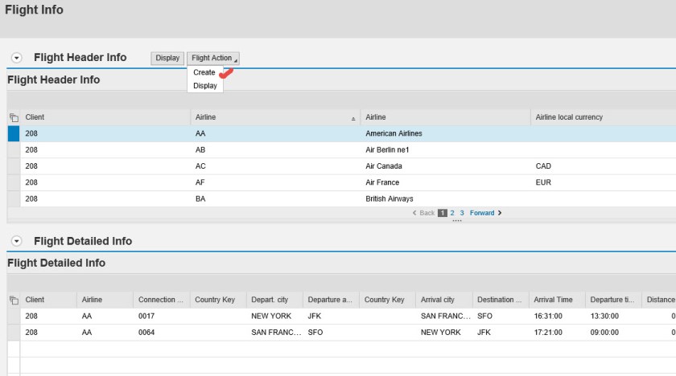Click the Back chevron arrow in pagination
Image resolution: width=676 pixels, height=376 pixels.
pyautogui.click(x=414, y=213)
